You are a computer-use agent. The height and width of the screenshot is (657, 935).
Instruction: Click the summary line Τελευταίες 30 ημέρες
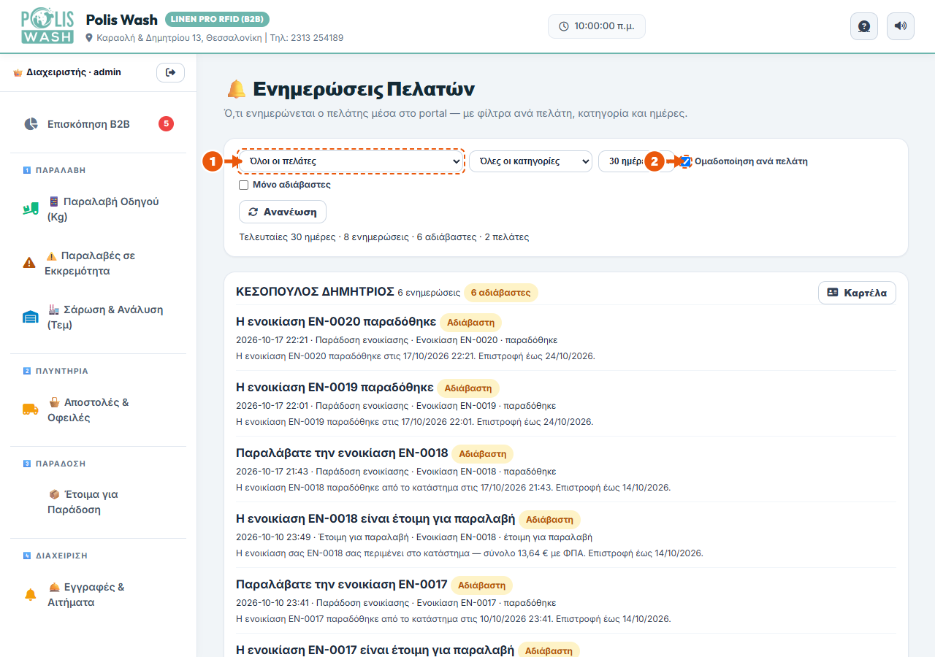[x=384, y=237]
